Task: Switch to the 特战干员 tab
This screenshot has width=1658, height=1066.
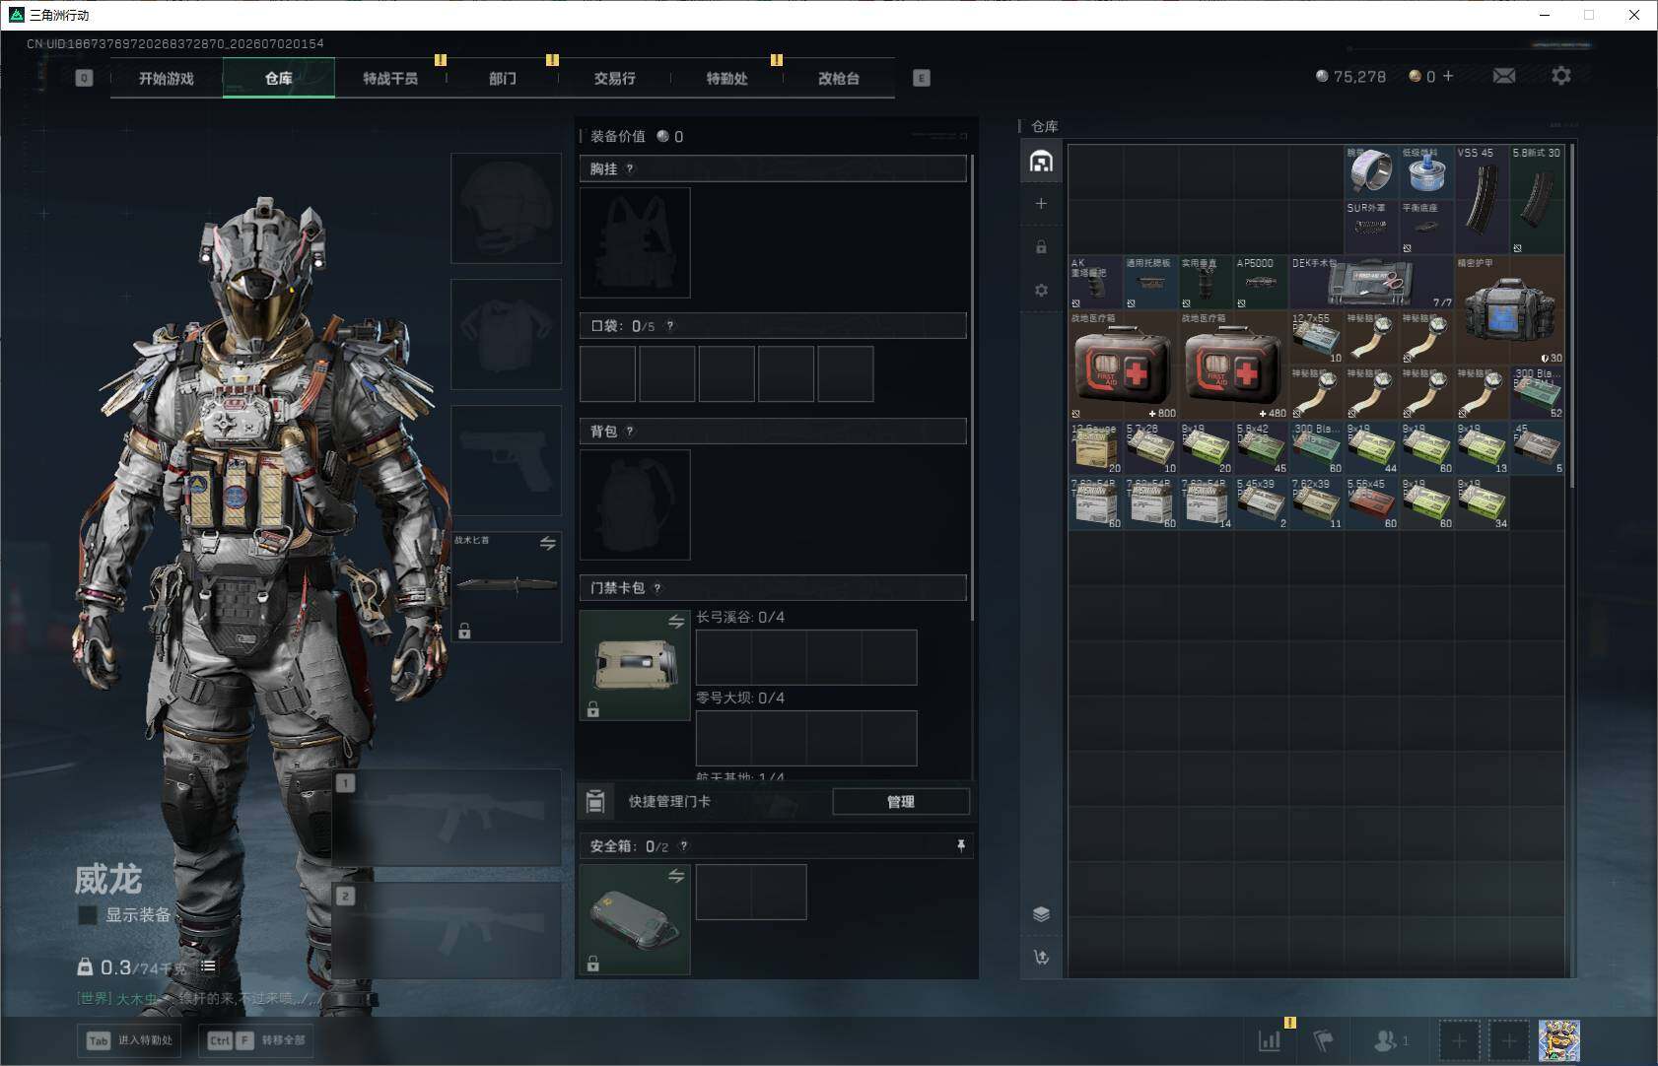Action: point(390,78)
